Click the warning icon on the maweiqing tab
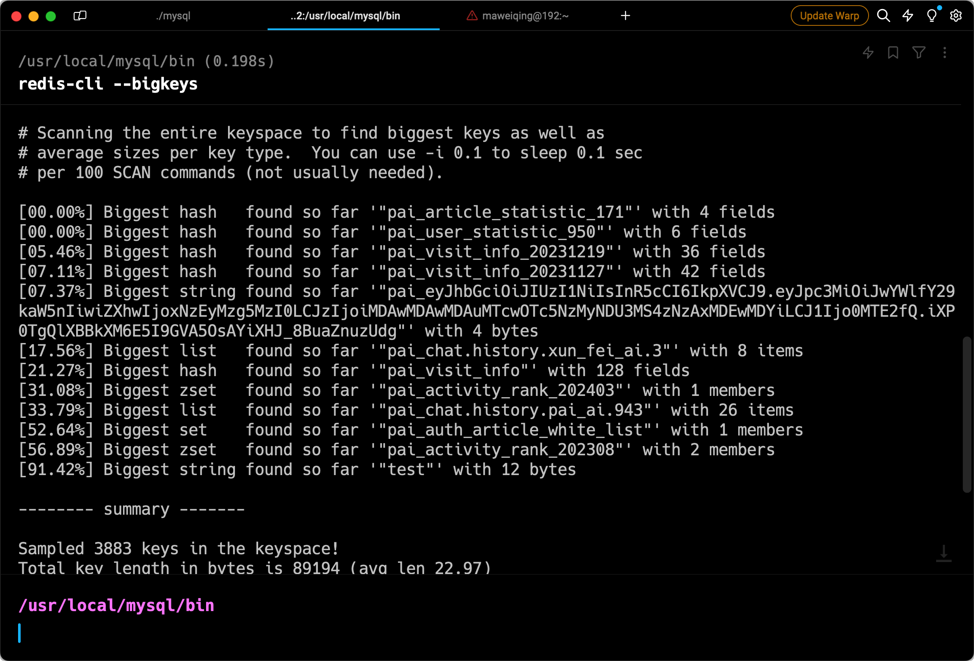Image resolution: width=974 pixels, height=661 pixels. pyautogui.click(x=472, y=16)
